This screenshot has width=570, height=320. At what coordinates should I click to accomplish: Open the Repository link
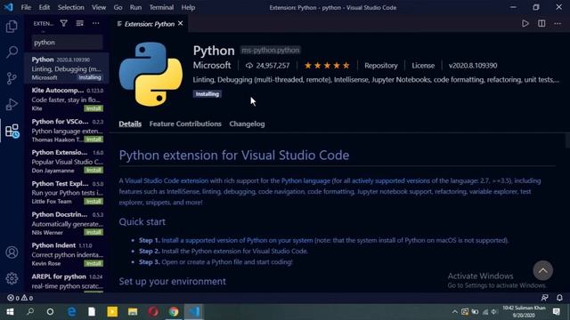click(x=381, y=66)
